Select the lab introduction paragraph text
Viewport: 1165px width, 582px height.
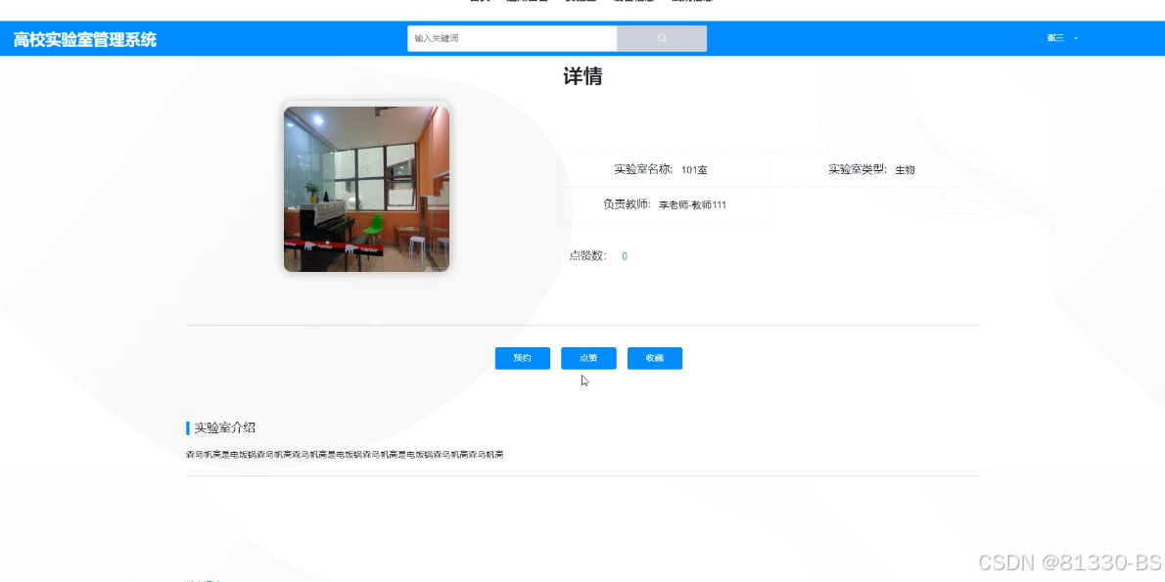[x=345, y=454]
